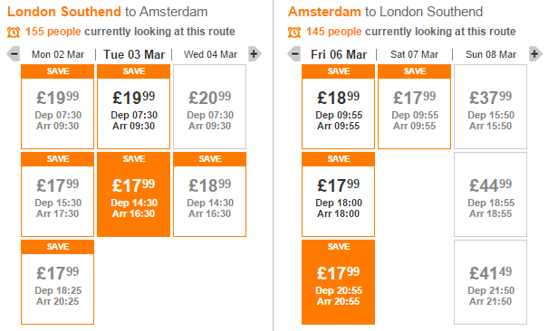Choose Tue 03 Mar 07:30 departure fare

pyautogui.click(x=133, y=107)
